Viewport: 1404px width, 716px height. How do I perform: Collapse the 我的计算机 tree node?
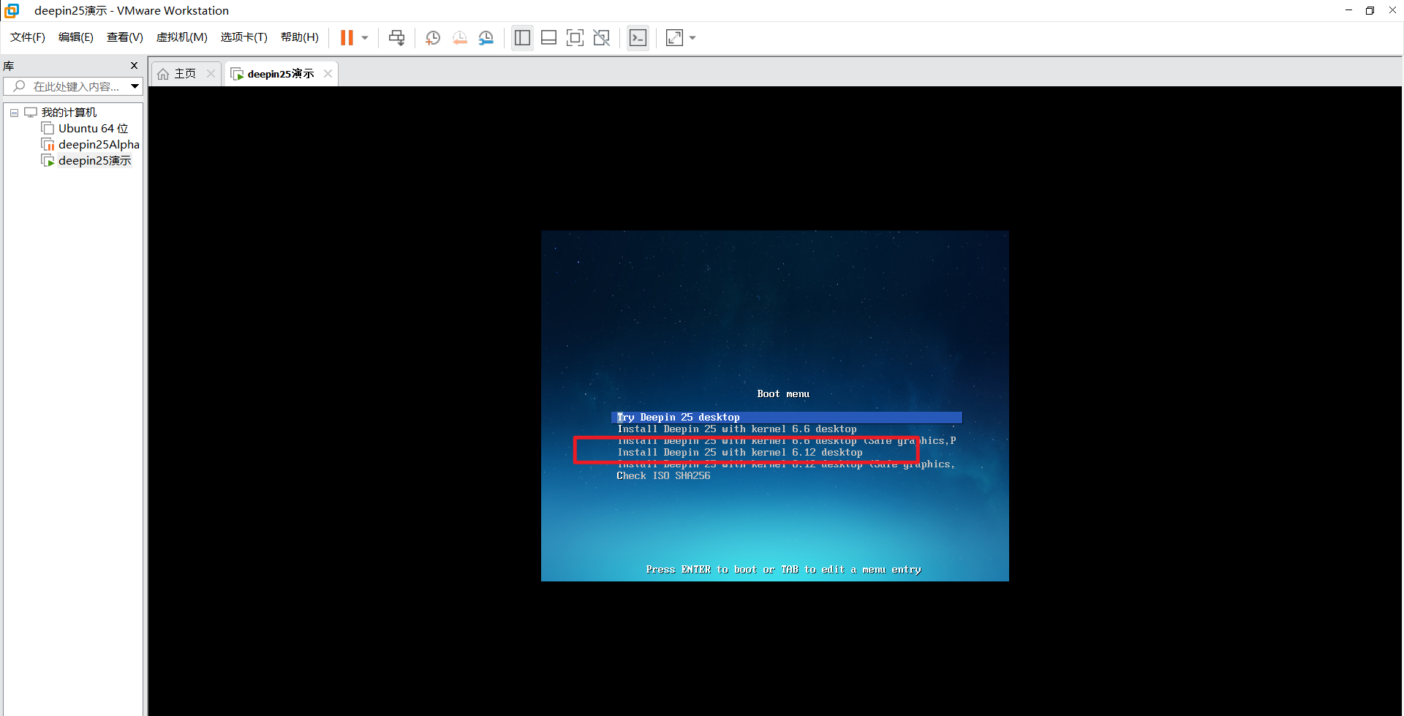pos(14,113)
